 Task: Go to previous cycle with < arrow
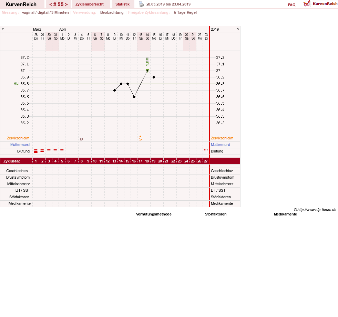(51, 4)
